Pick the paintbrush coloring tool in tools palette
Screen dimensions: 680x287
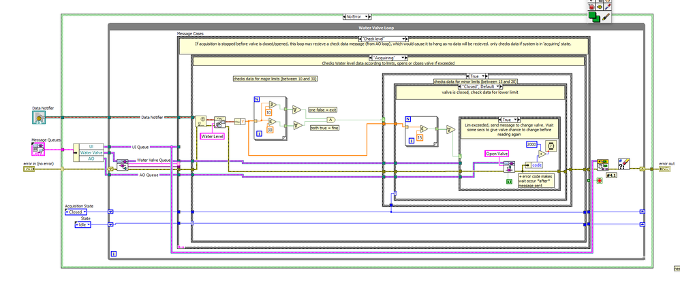(x=606, y=18)
